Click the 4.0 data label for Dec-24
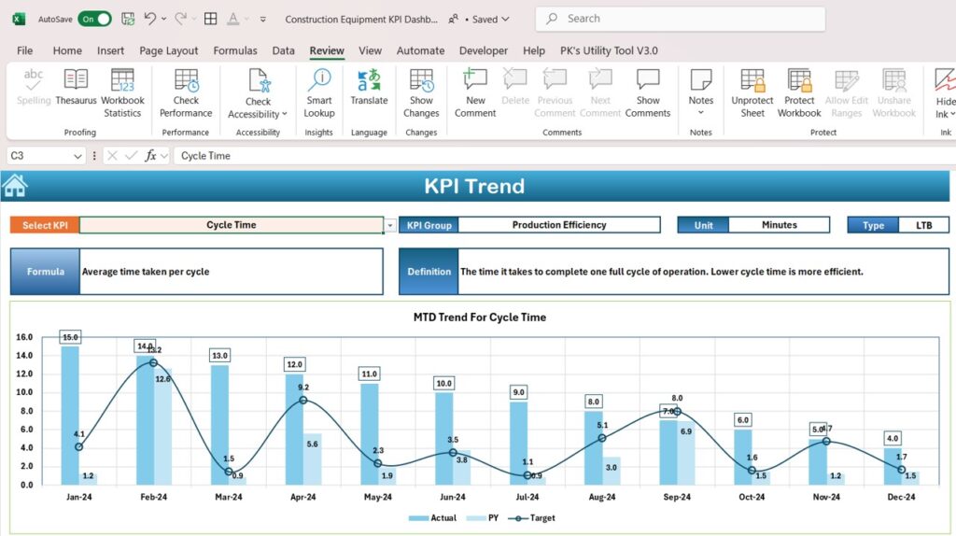 pos(893,439)
